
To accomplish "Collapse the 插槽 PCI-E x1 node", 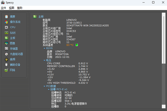I will (48, 89).
